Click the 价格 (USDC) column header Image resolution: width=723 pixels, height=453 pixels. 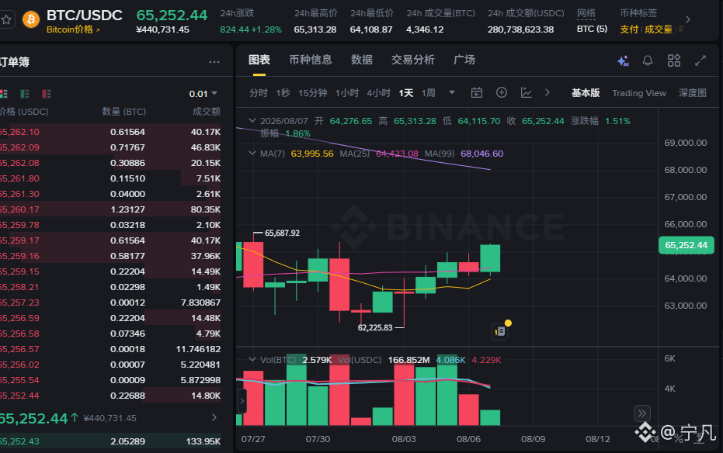[x=24, y=112]
